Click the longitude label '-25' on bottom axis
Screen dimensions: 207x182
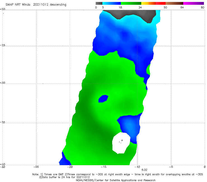coord(36,167)
